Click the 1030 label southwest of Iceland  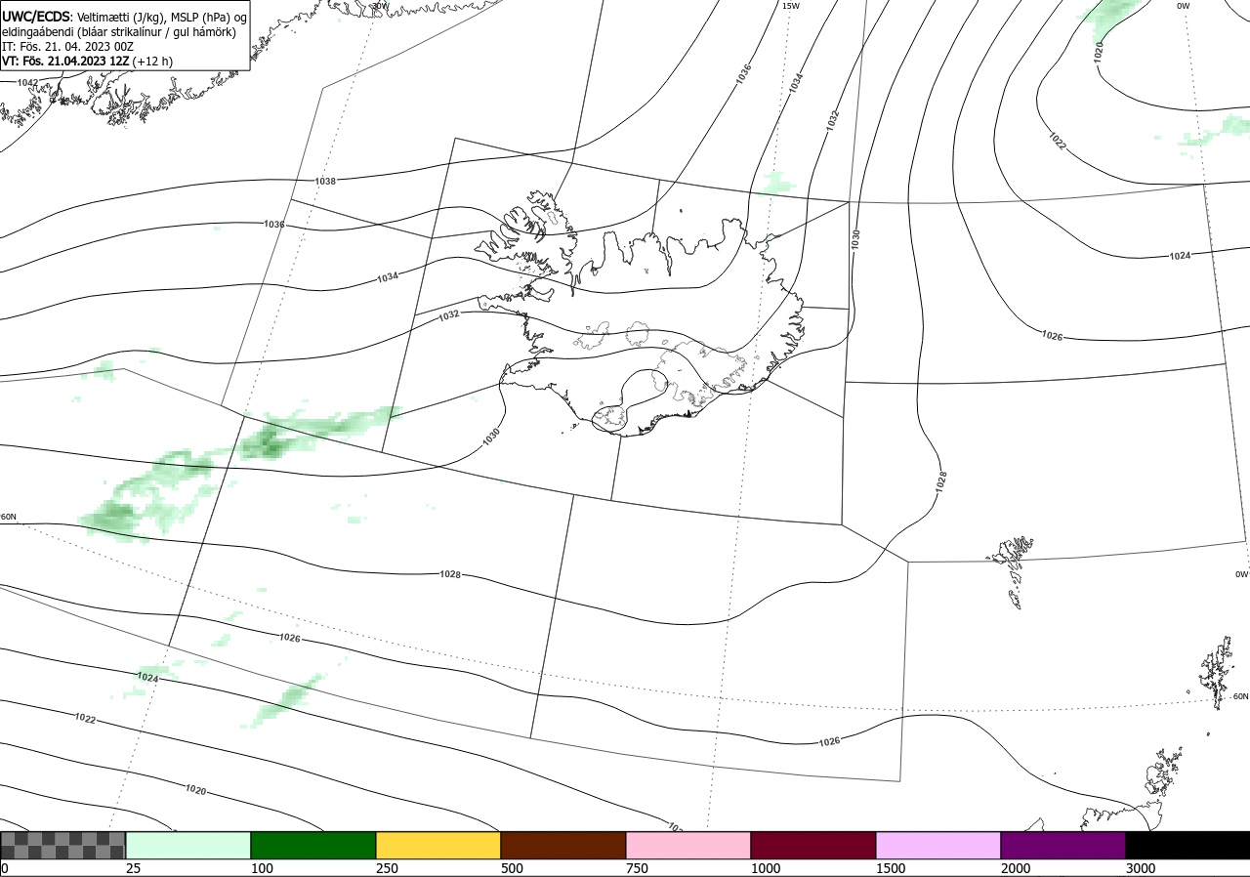(490, 437)
